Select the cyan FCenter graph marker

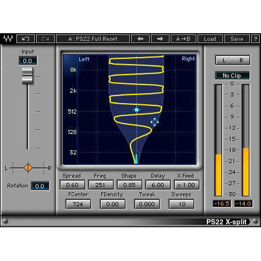click(x=136, y=110)
